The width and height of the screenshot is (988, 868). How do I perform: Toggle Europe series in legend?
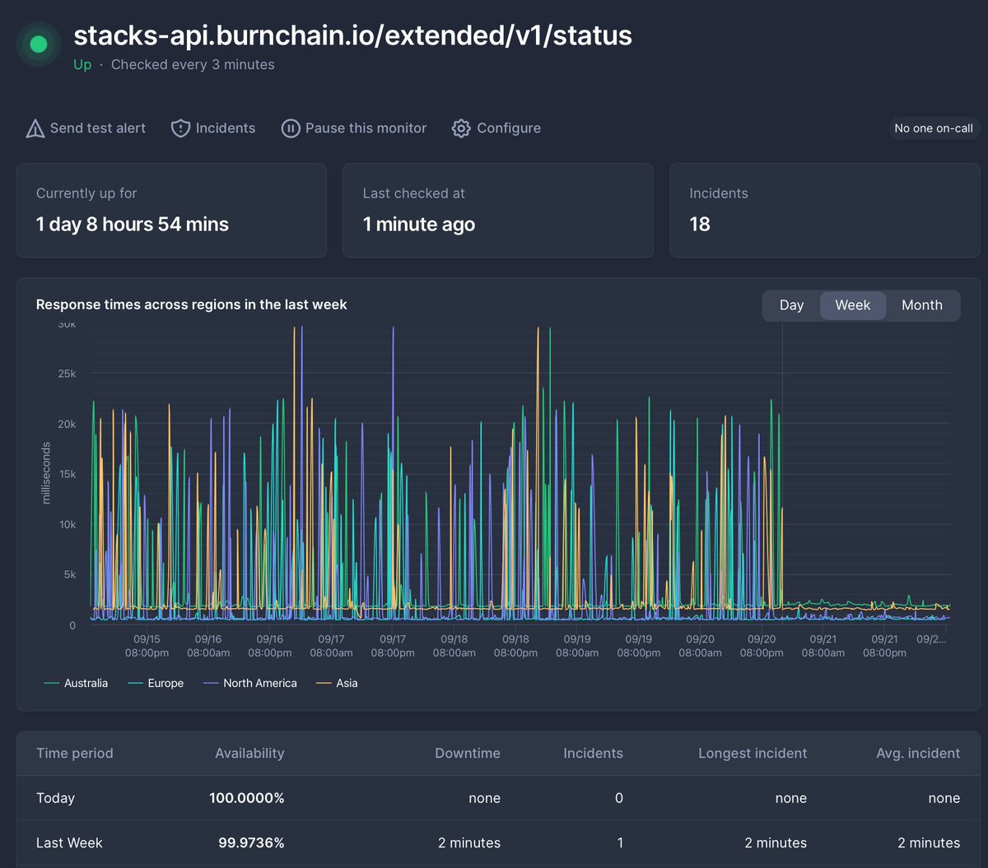tap(154, 683)
